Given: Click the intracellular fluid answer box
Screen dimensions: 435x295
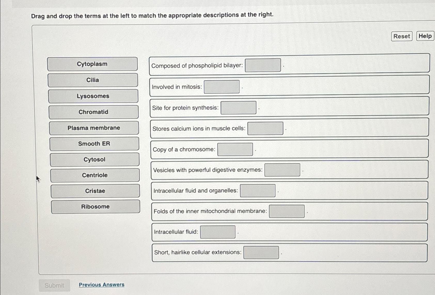Looking at the screenshot, I should tap(218, 232).
